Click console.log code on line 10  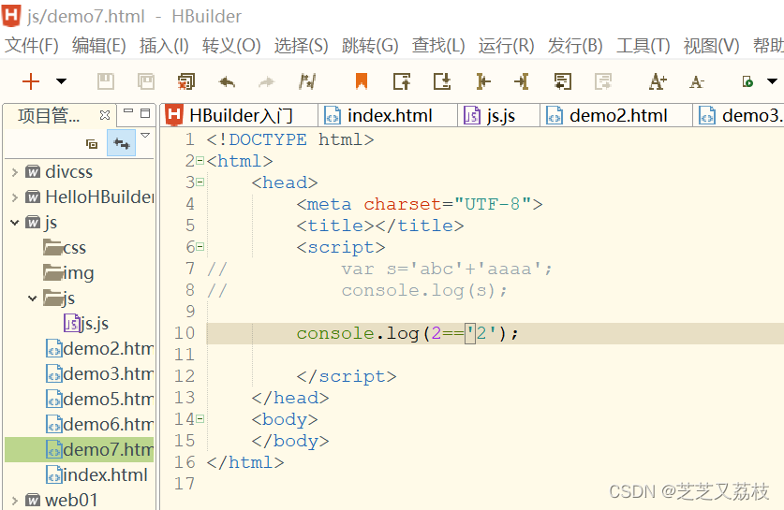[x=407, y=333]
